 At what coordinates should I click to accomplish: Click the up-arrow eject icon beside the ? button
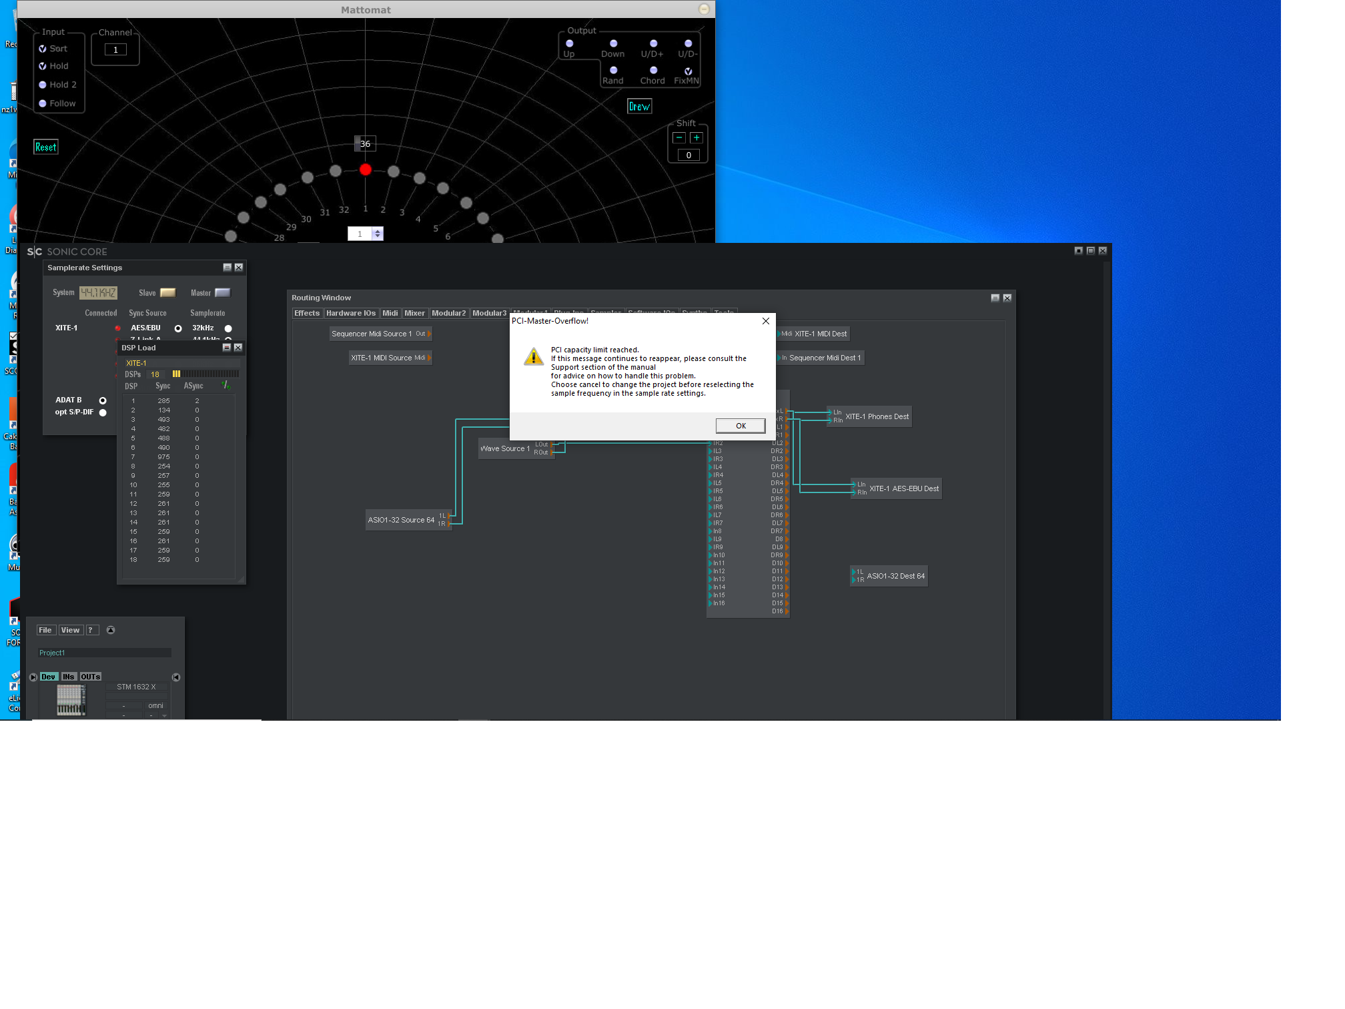point(111,630)
